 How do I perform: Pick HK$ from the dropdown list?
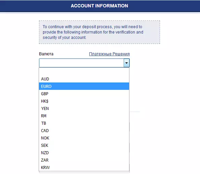point(84,101)
